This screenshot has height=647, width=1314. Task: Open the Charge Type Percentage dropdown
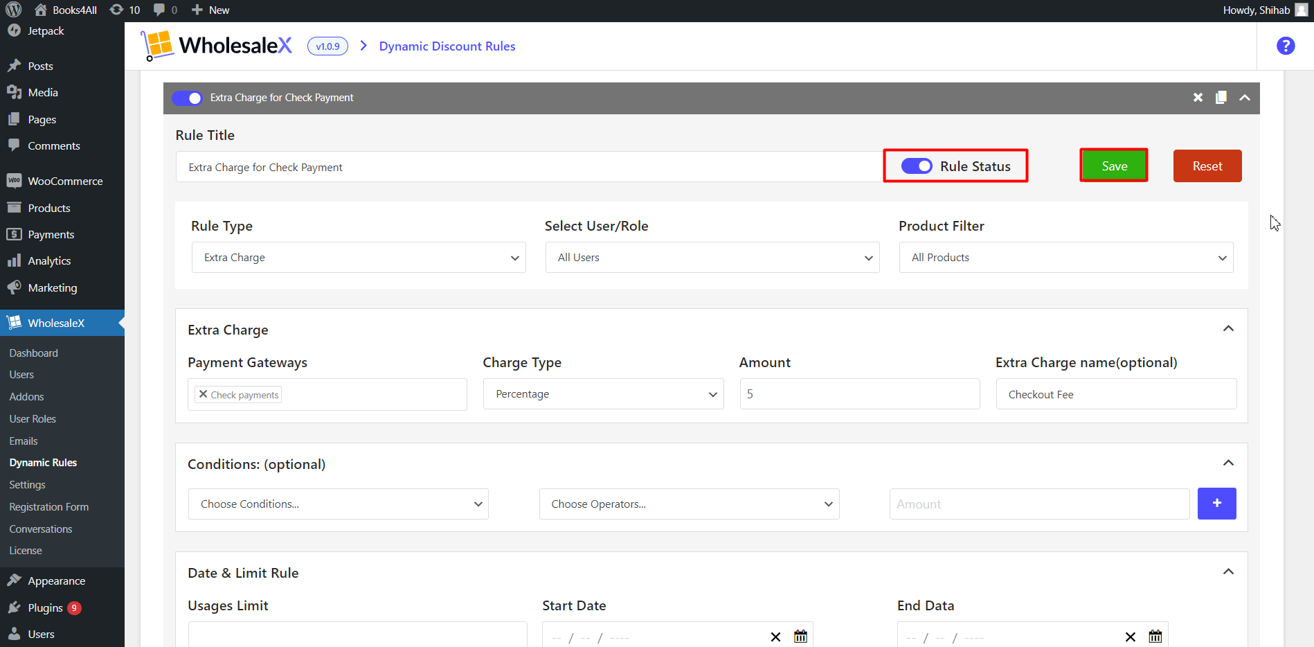603,393
